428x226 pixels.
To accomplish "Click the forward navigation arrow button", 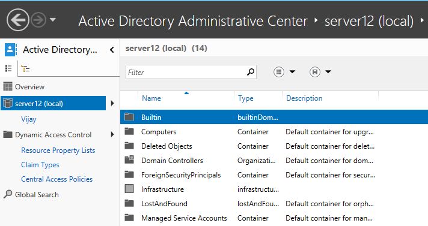I will (38, 20).
